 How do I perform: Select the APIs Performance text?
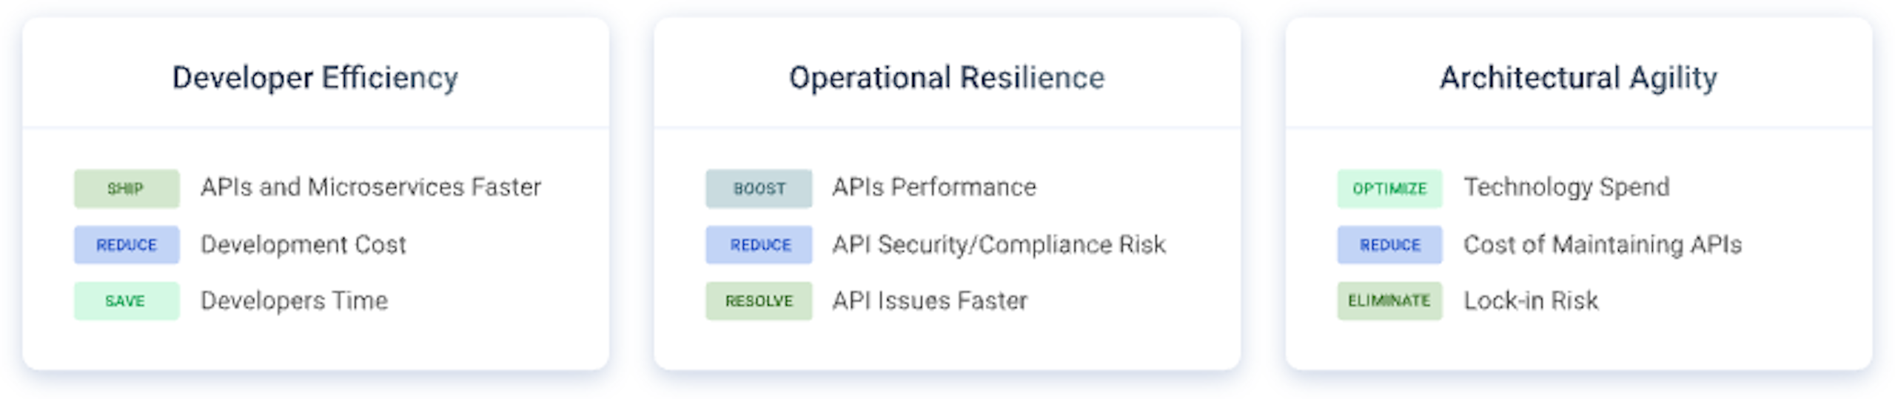(x=934, y=187)
